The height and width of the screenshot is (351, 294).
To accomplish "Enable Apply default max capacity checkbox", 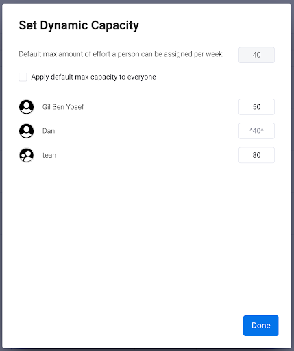I will pyautogui.click(x=23, y=77).
